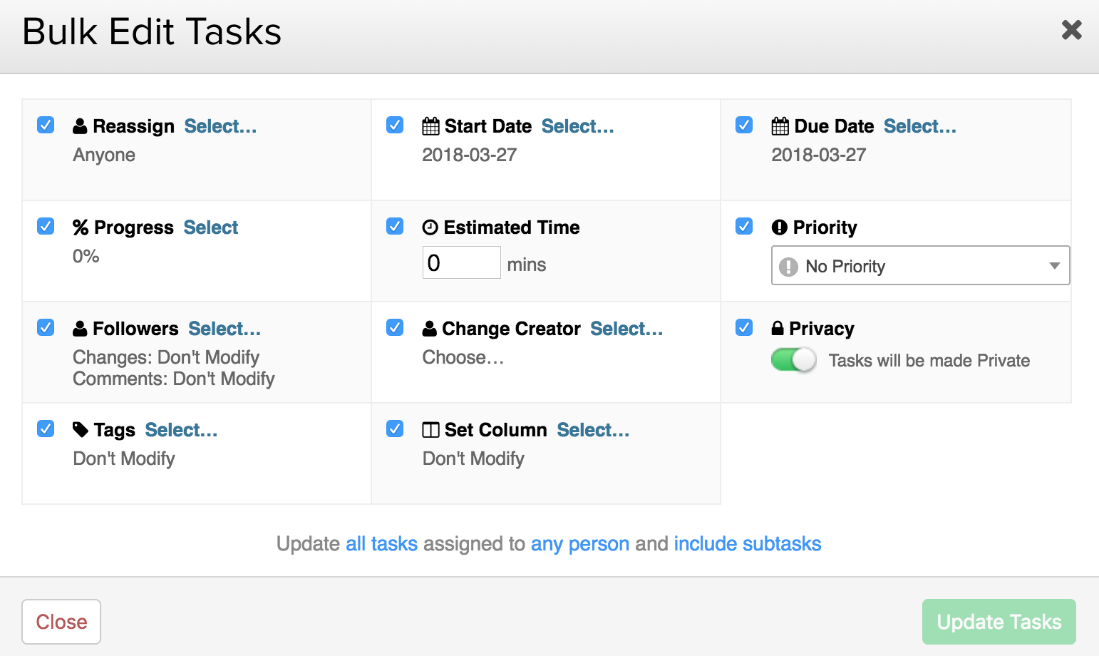Click the 'all tasks' filter link
The height and width of the screenshot is (656, 1099).
[381, 544]
